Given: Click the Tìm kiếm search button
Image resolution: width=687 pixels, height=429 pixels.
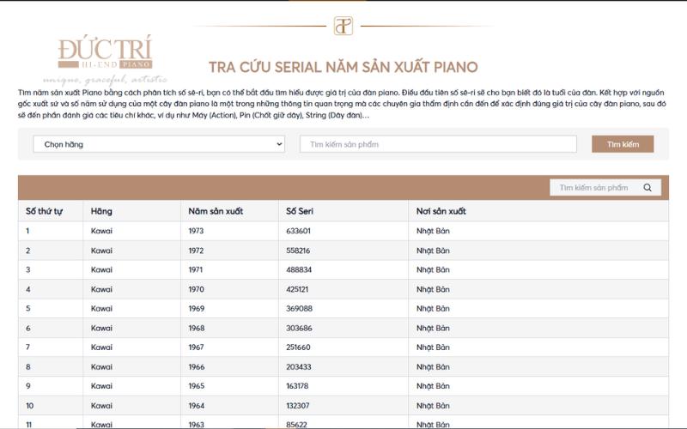Looking at the screenshot, I should (623, 144).
